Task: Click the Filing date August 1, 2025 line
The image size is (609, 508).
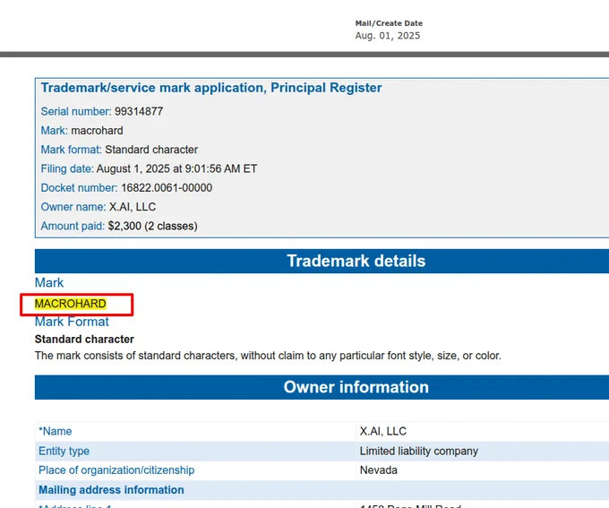Action: pyautogui.click(x=149, y=168)
